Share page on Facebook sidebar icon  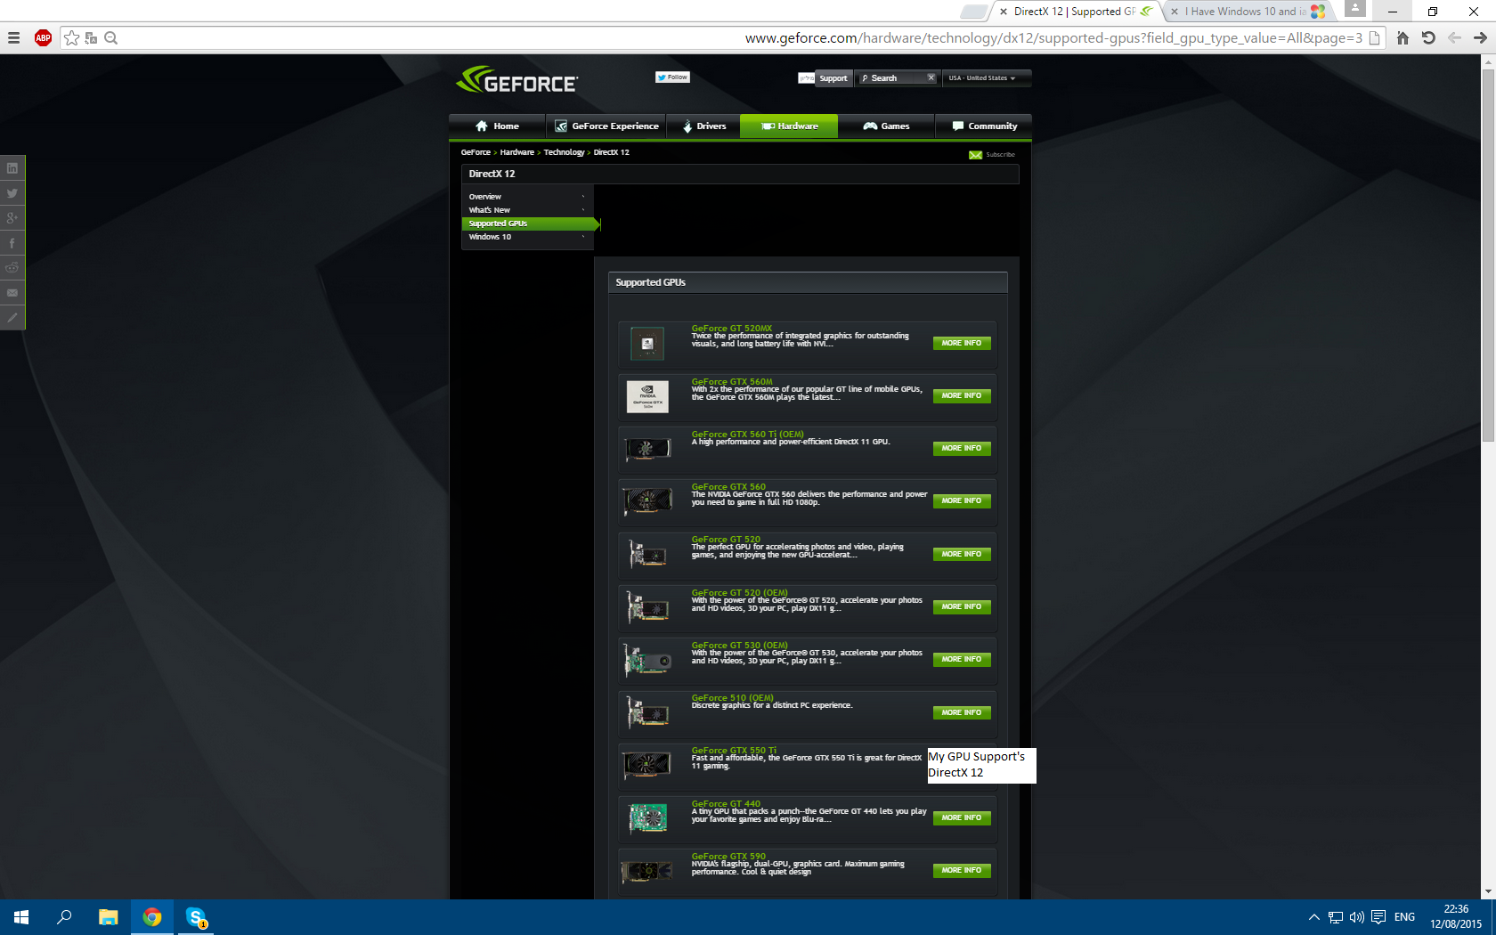pyautogui.click(x=12, y=242)
